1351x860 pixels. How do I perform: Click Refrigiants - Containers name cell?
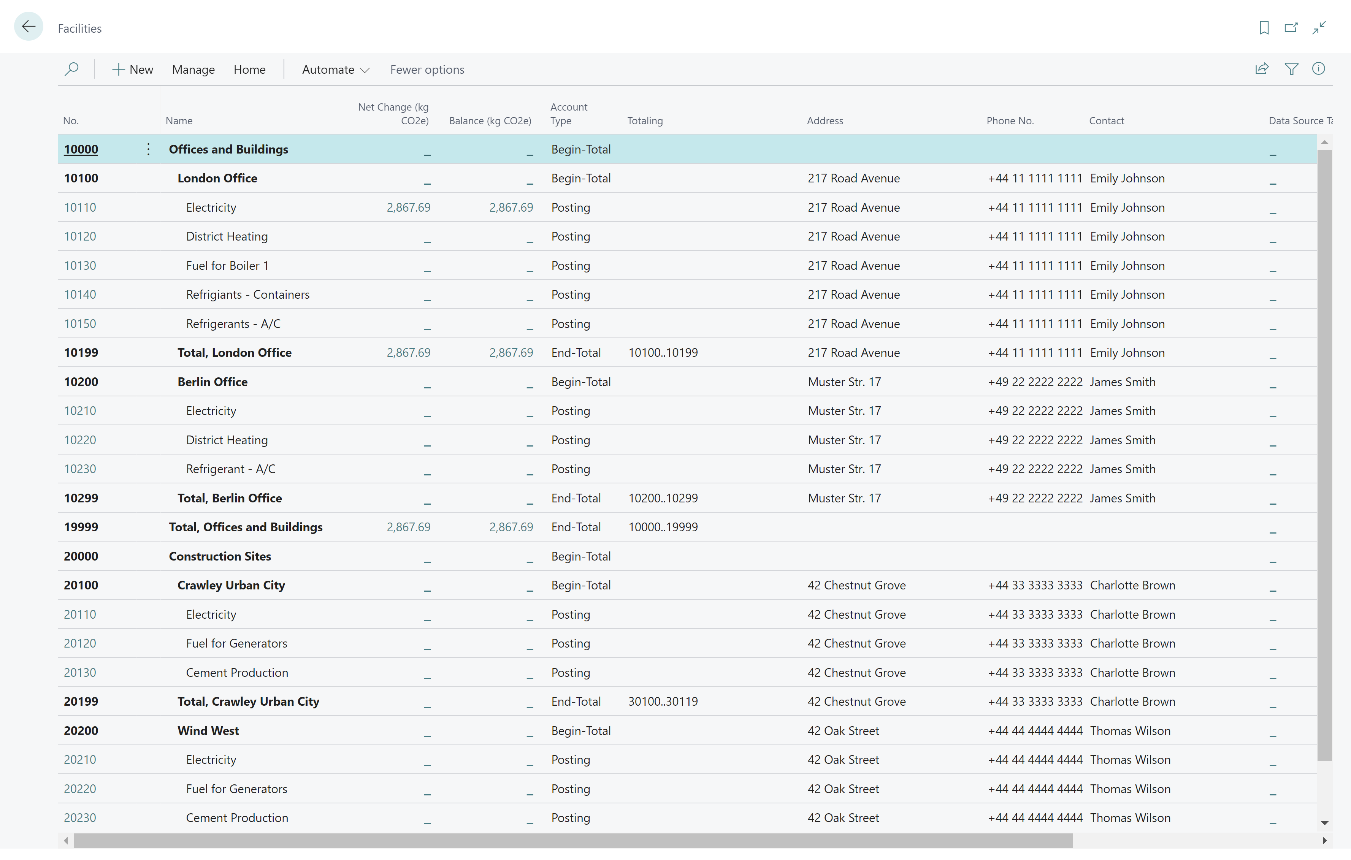247,295
